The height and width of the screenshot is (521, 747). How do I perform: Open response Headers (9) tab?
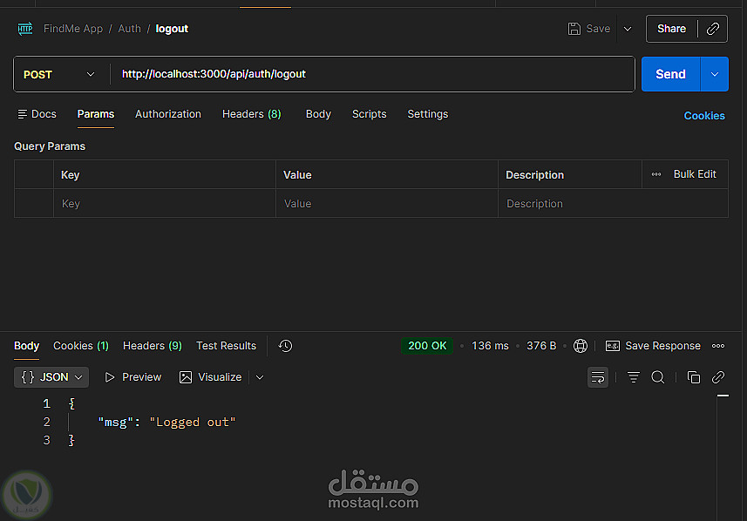[153, 346]
